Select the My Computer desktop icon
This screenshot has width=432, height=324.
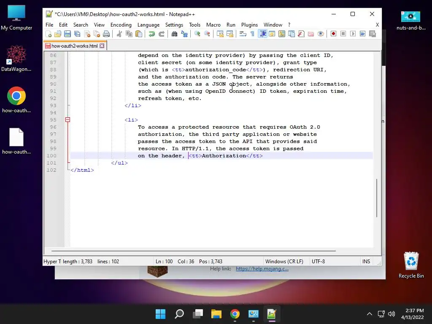[16, 18]
